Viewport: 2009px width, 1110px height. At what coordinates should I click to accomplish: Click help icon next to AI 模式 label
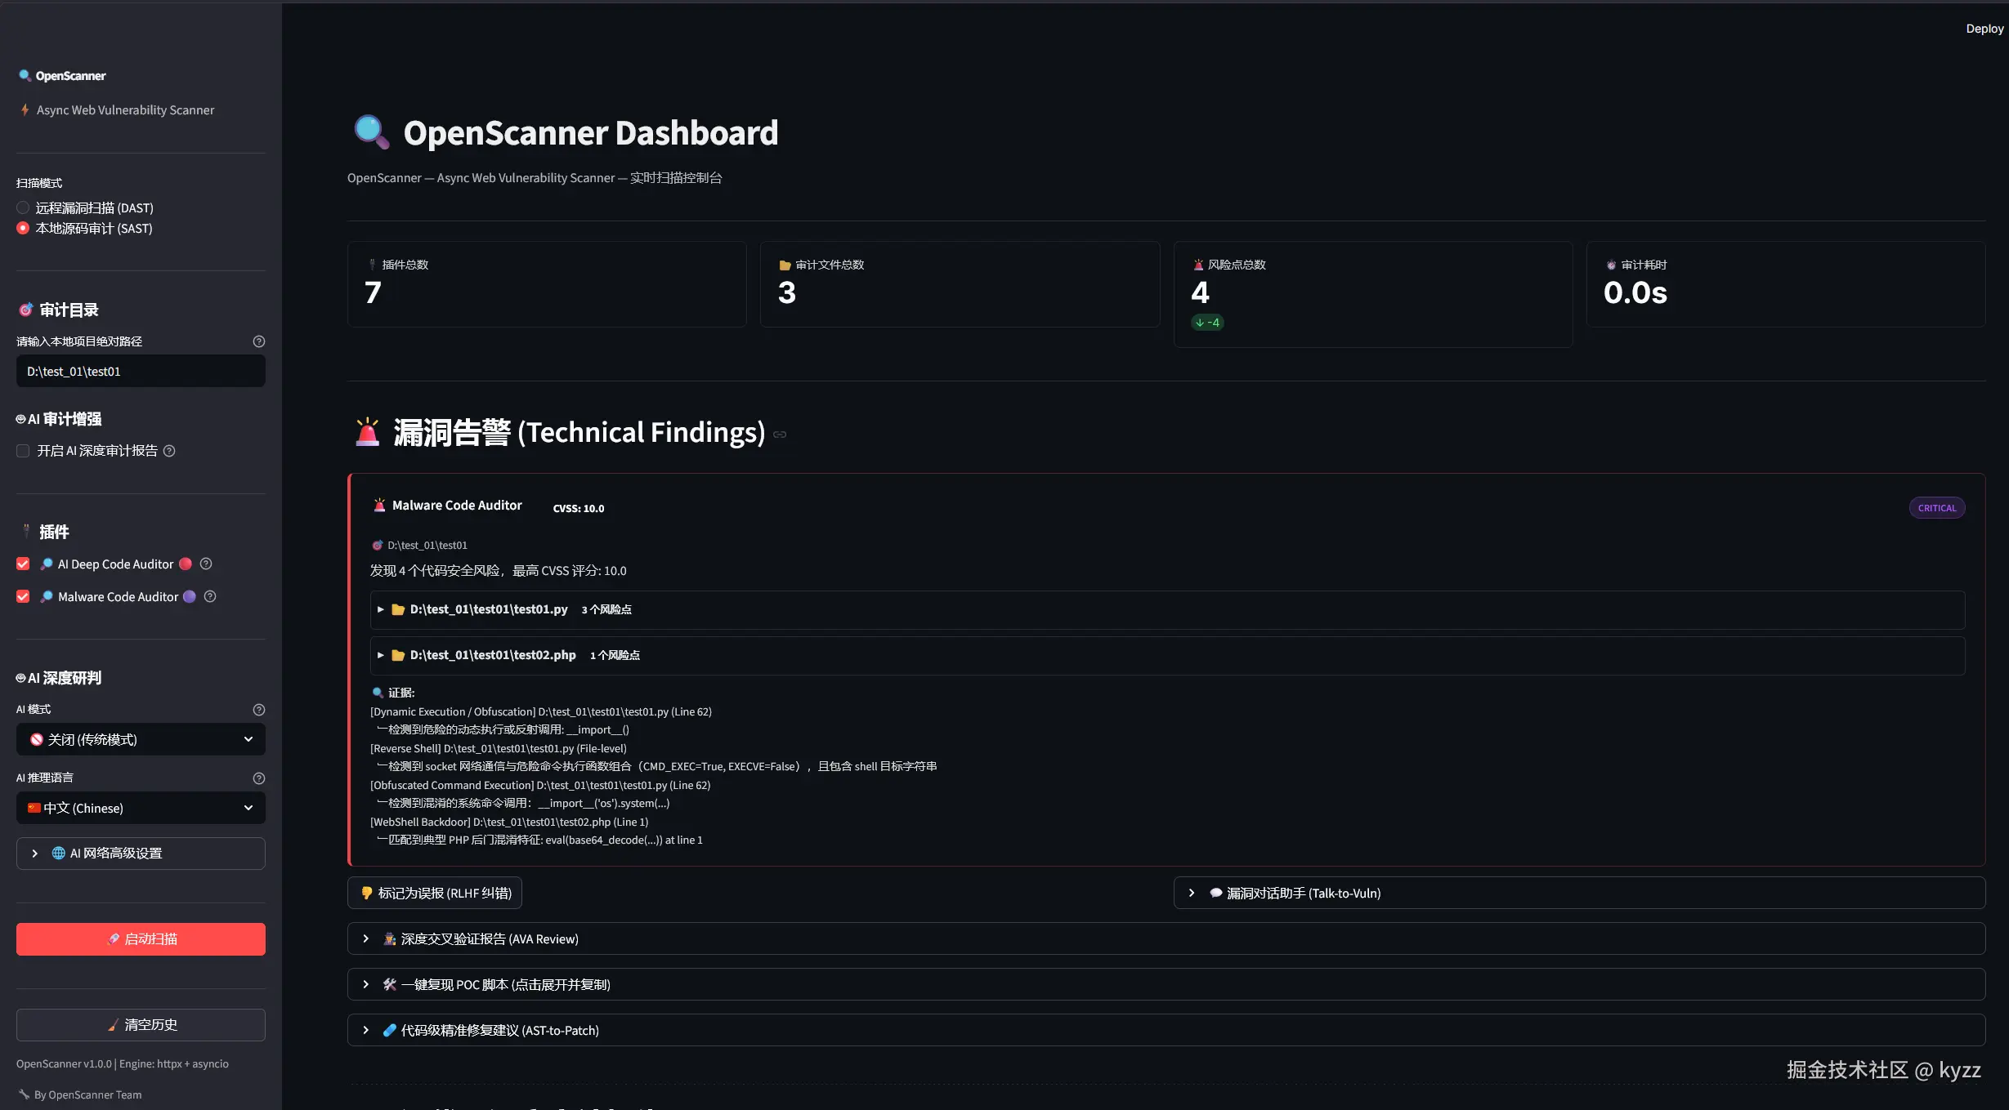coord(259,710)
